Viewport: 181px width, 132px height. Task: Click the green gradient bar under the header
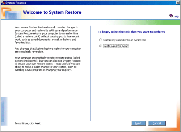click(144, 22)
